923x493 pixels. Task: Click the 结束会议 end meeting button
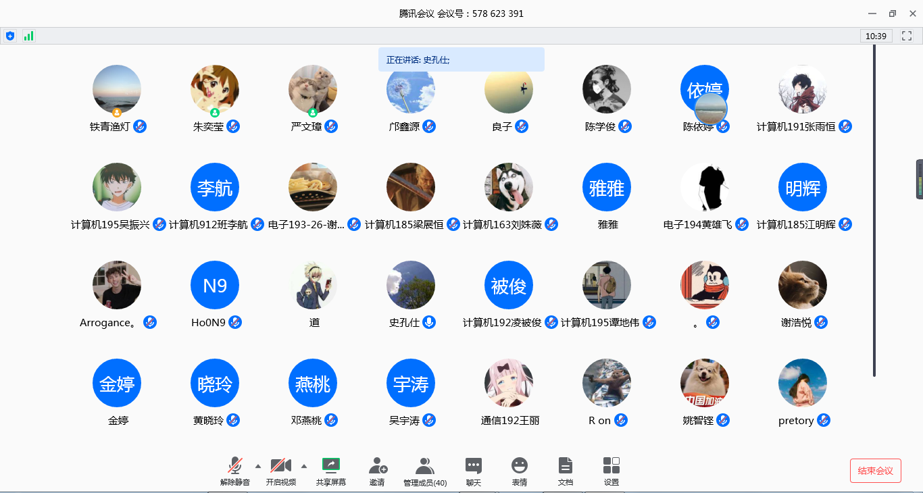coord(875,471)
